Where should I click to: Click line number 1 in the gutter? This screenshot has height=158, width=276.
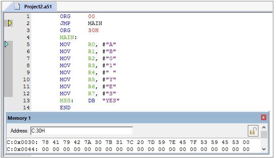pyautogui.click(x=28, y=16)
